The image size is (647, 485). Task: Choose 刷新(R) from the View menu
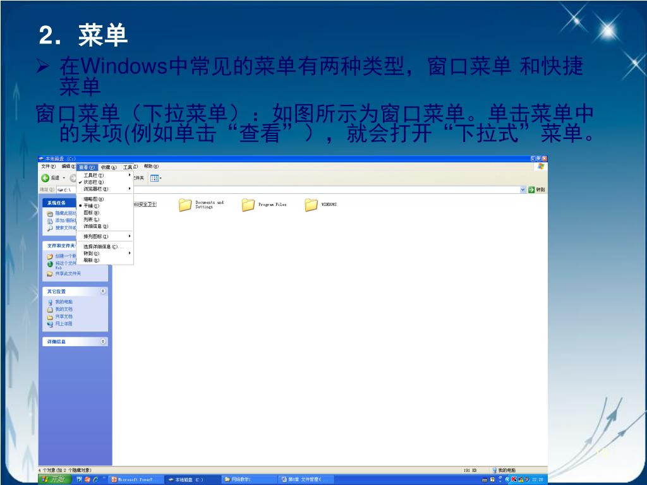[x=106, y=260]
